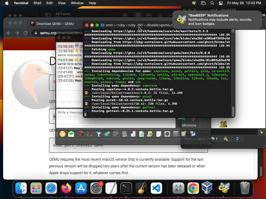The height and width of the screenshot is (199, 266).
Task: Open chat settings gear icon
Action: click(107, 134)
